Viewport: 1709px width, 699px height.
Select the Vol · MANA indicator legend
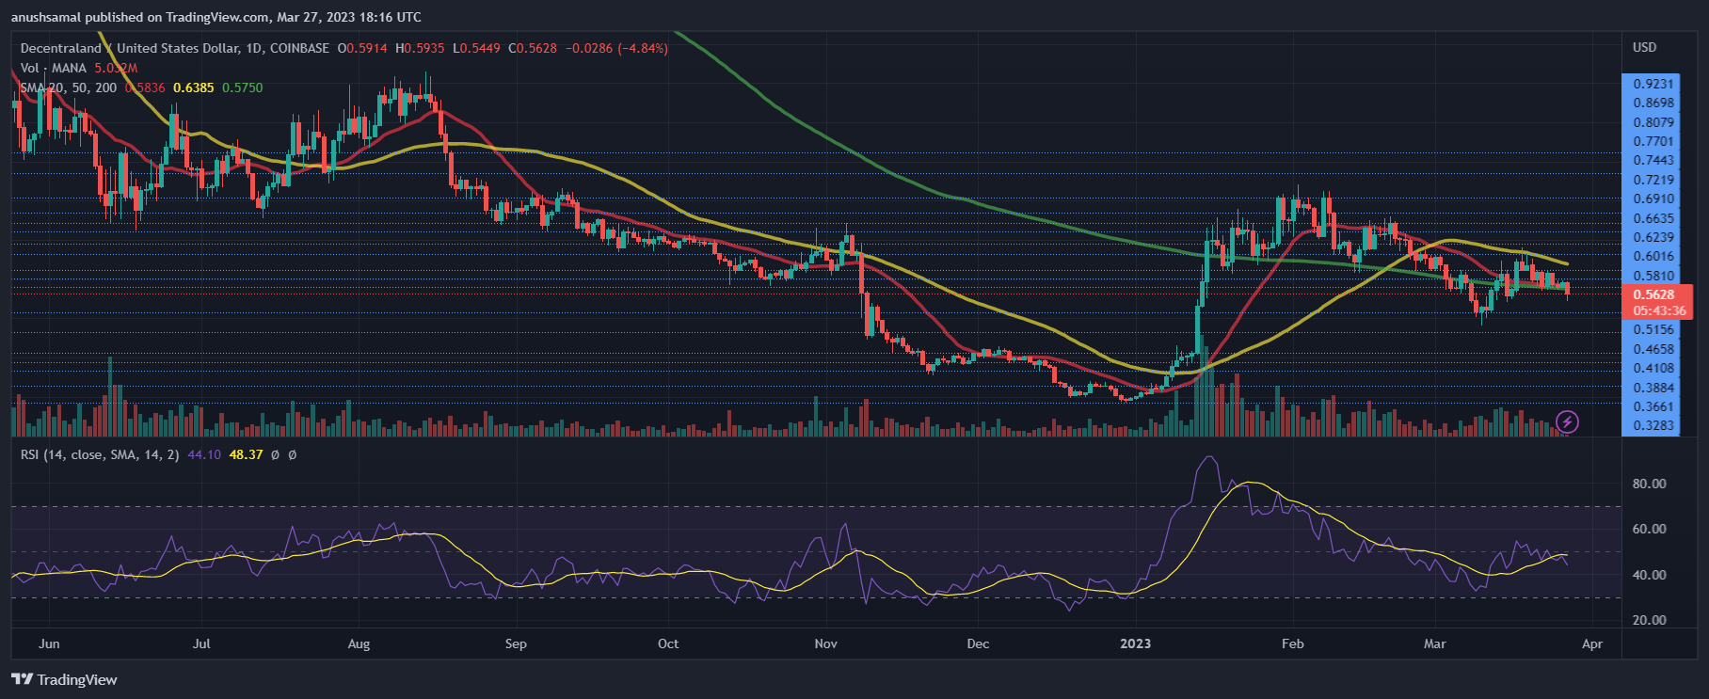pyautogui.click(x=54, y=68)
